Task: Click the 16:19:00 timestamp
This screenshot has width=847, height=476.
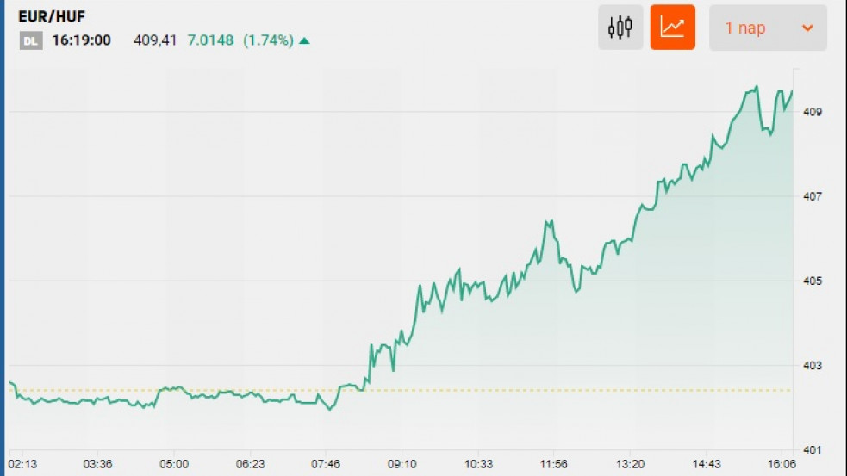Action: pyautogui.click(x=81, y=40)
